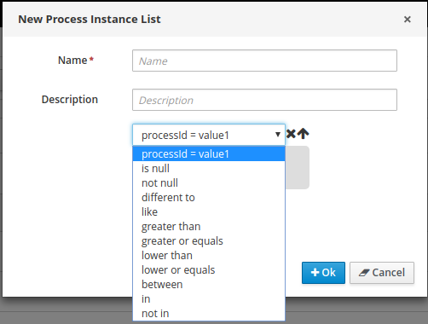Pick 'different to' from the list
This screenshot has height=324, width=428.
point(209,198)
